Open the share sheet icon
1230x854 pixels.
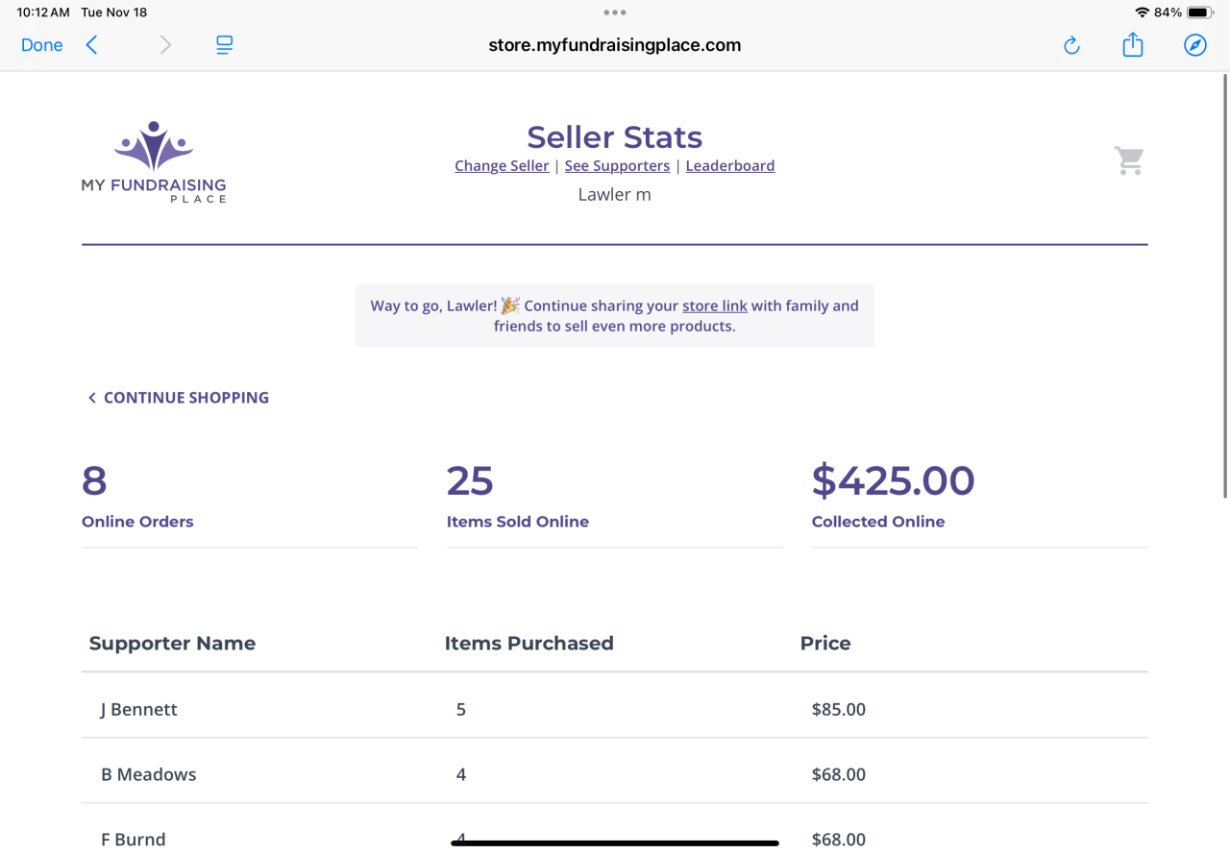tap(1133, 45)
